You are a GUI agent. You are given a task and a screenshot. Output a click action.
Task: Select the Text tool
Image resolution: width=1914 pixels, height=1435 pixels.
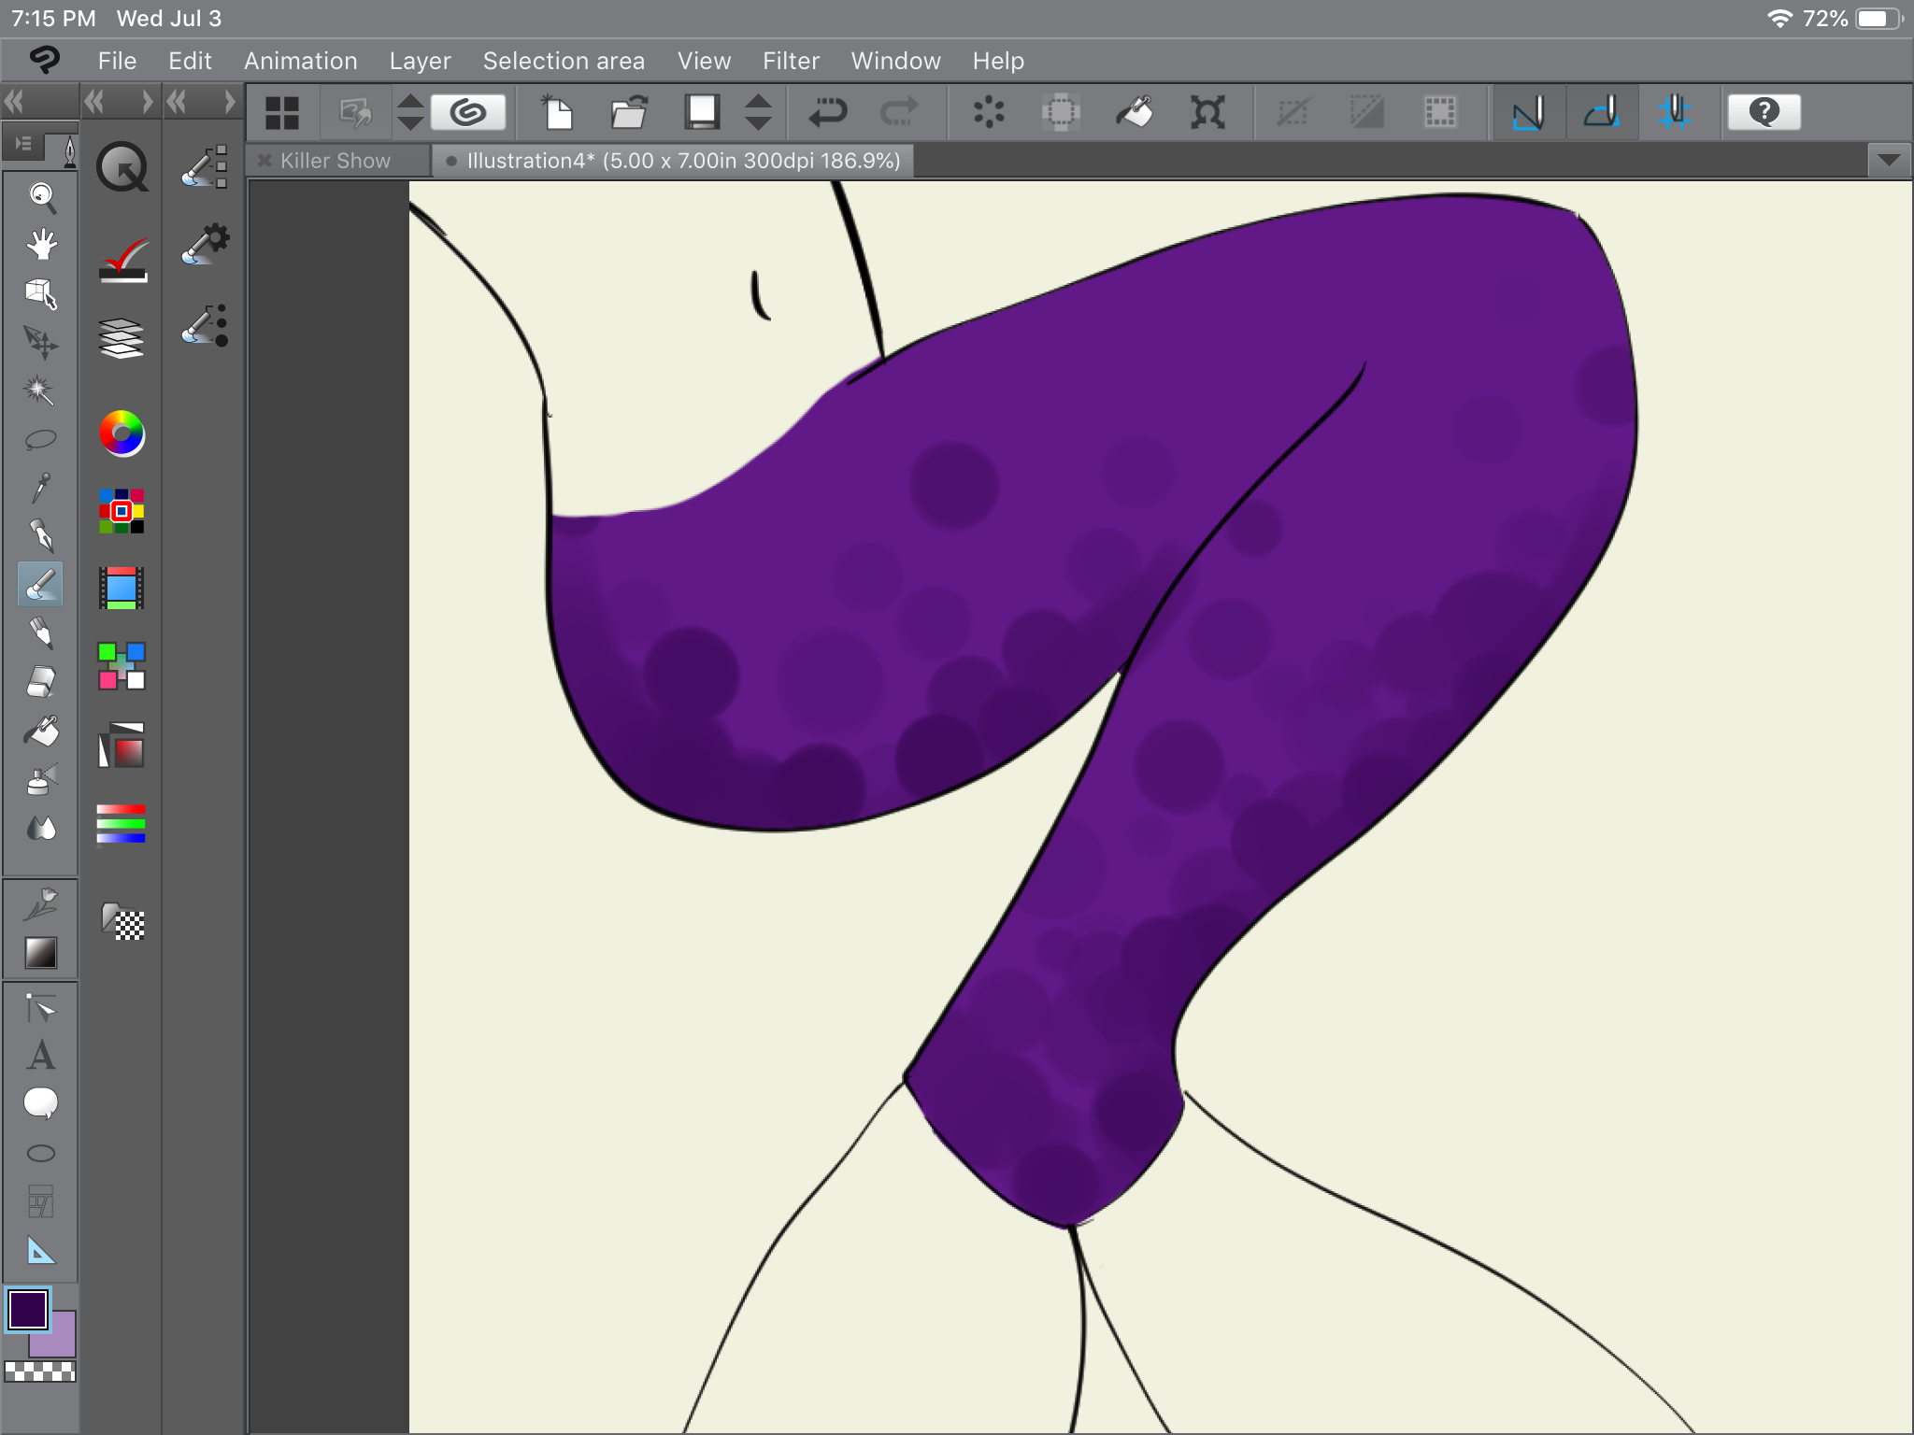point(41,1056)
